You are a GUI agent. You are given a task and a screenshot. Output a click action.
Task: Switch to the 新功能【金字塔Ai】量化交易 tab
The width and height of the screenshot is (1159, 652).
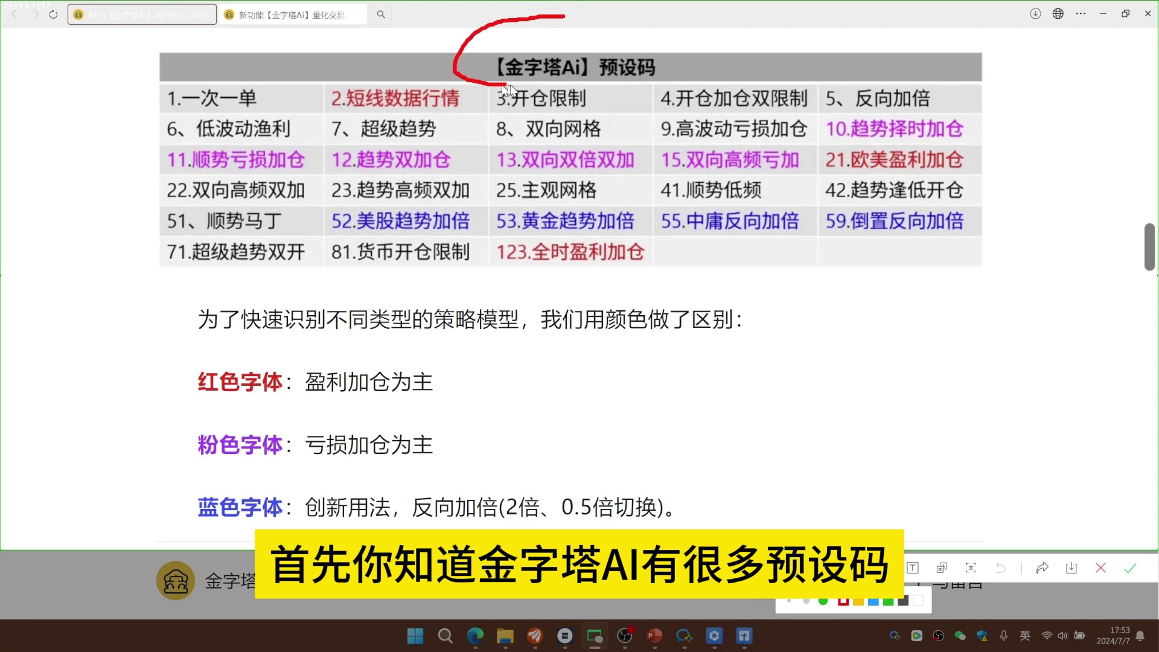tap(293, 14)
